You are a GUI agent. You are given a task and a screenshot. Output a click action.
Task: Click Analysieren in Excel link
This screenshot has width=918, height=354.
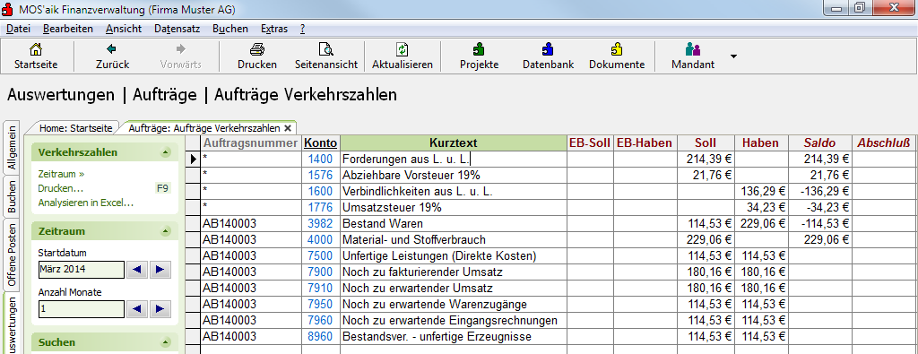pyautogui.click(x=85, y=203)
